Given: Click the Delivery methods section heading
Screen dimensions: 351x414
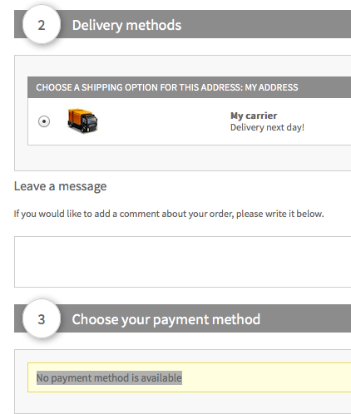Looking at the screenshot, I should [x=126, y=25].
